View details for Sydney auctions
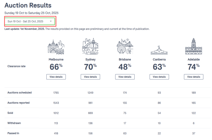 coord(90,77)
